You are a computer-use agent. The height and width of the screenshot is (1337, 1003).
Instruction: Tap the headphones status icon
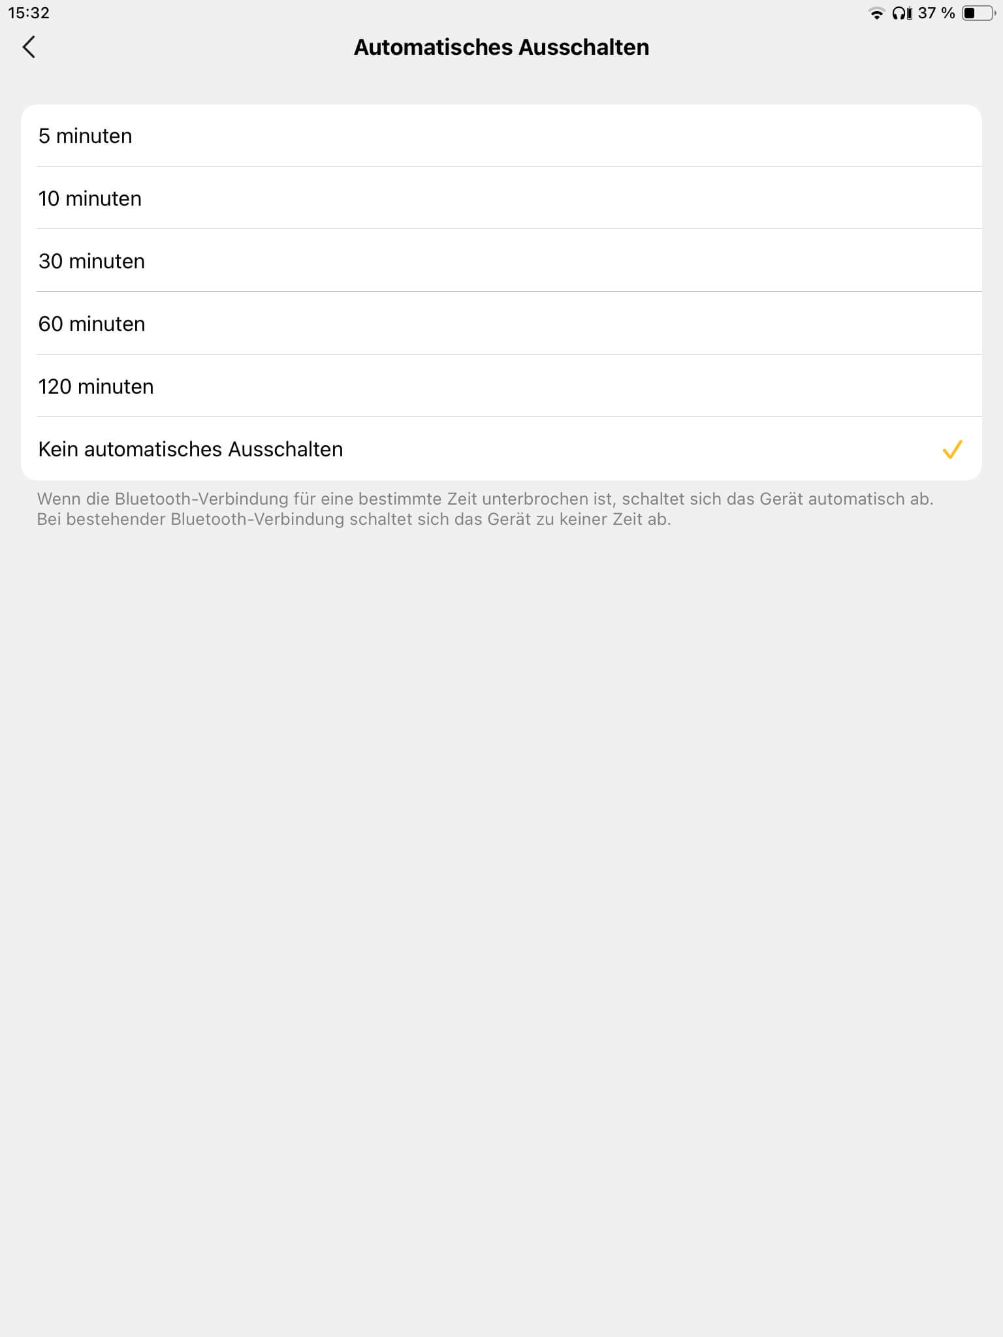click(902, 13)
